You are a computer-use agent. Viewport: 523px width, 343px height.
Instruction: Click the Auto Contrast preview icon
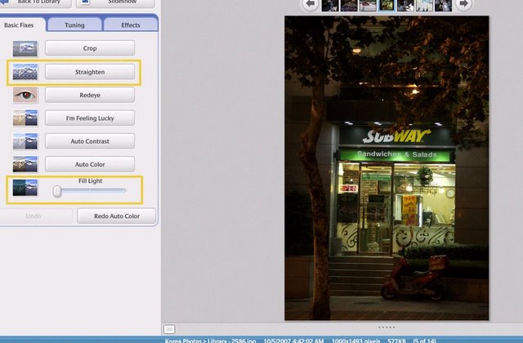point(25,141)
